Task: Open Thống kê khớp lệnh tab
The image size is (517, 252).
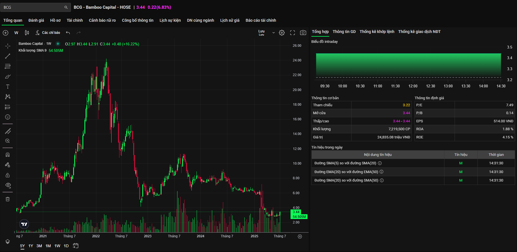Action: tap(377, 32)
